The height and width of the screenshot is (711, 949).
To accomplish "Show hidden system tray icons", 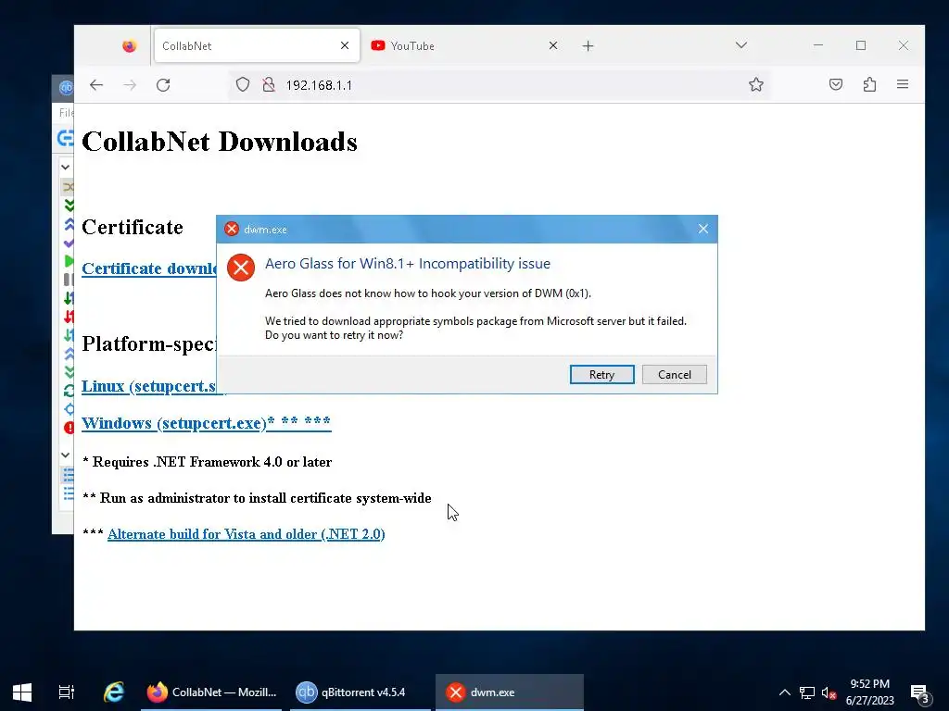I will tap(784, 692).
